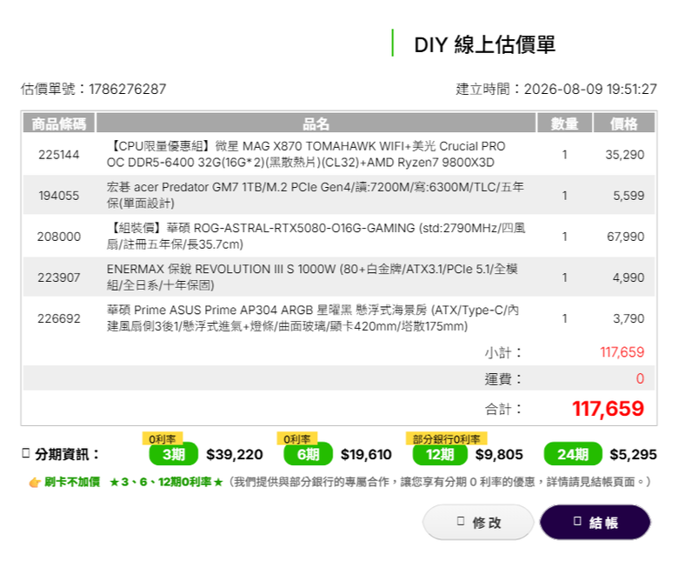Click the price 67,990
The width and height of the screenshot is (678, 561).
point(625,237)
